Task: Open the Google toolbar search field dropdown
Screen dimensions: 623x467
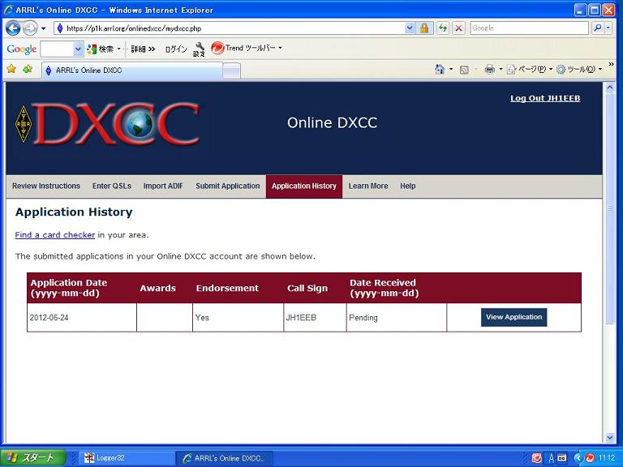Action: (78, 49)
